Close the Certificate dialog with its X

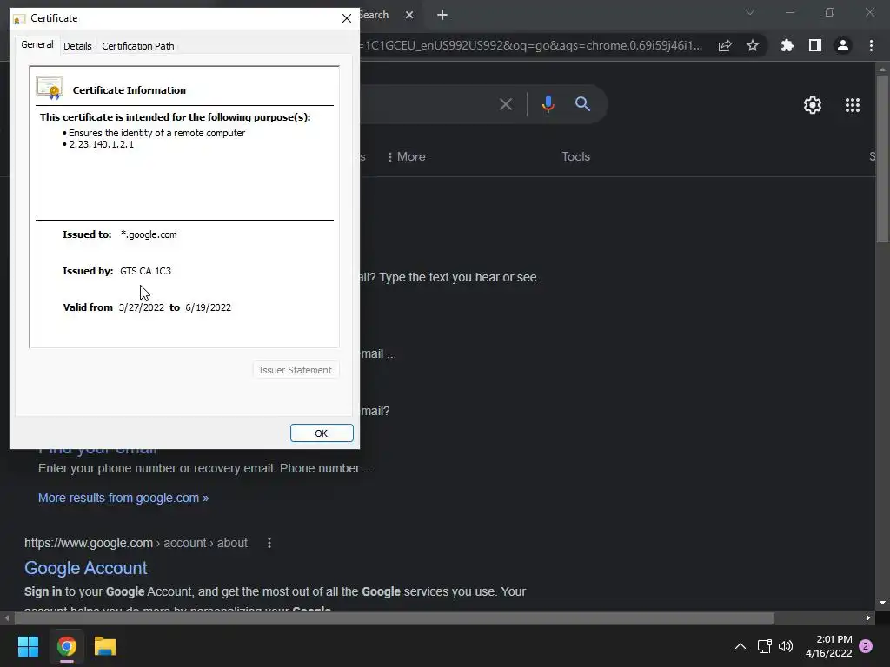pyautogui.click(x=347, y=18)
